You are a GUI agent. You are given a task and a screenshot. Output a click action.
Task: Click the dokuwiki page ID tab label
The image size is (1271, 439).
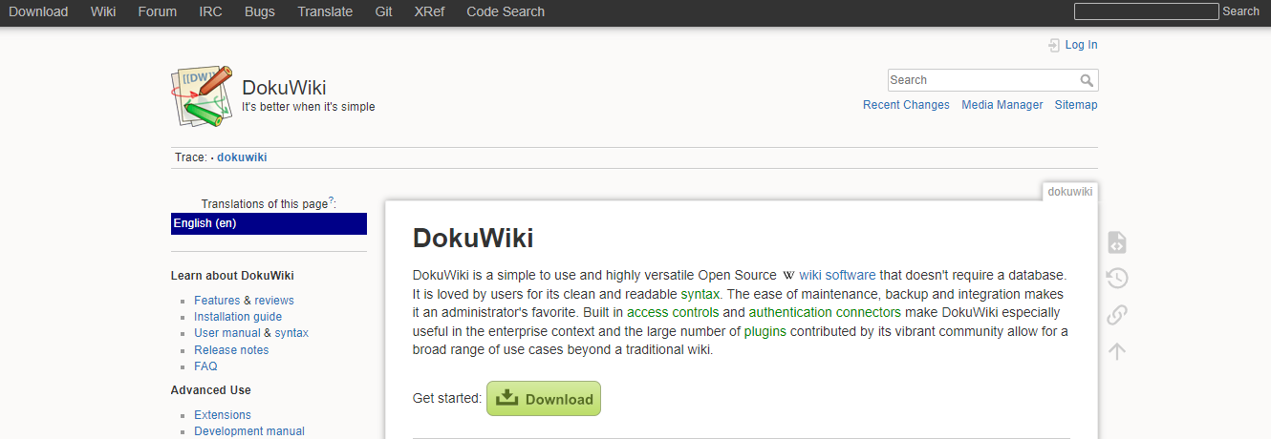coord(1070,192)
